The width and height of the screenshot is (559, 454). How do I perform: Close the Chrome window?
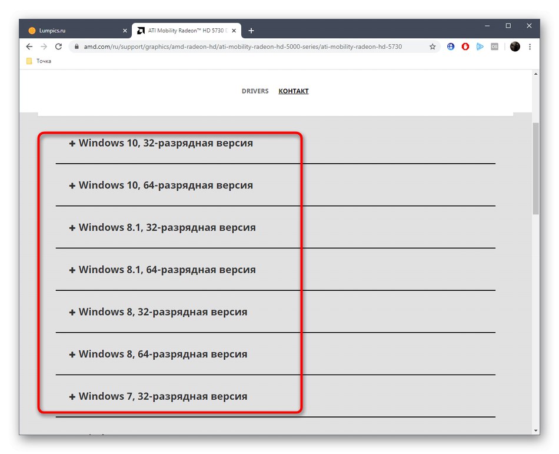(529, 26)
